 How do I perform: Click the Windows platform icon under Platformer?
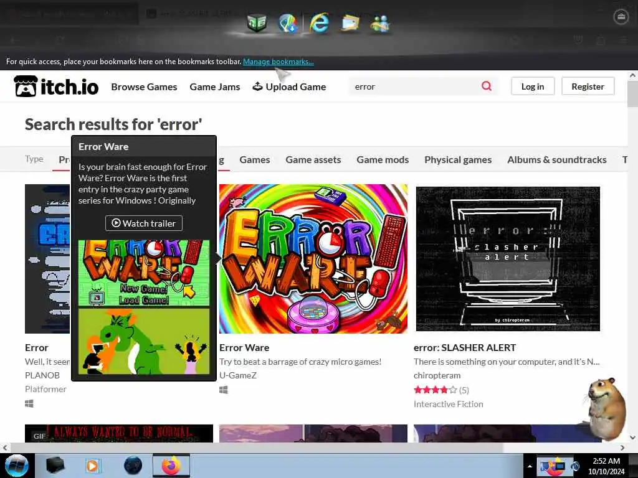pos(29,403)
